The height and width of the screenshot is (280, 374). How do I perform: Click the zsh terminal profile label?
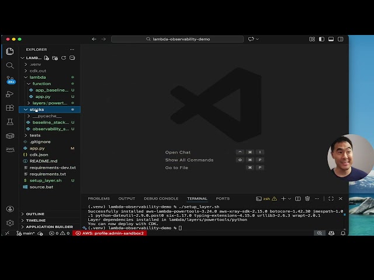click(x=266, y=198)
